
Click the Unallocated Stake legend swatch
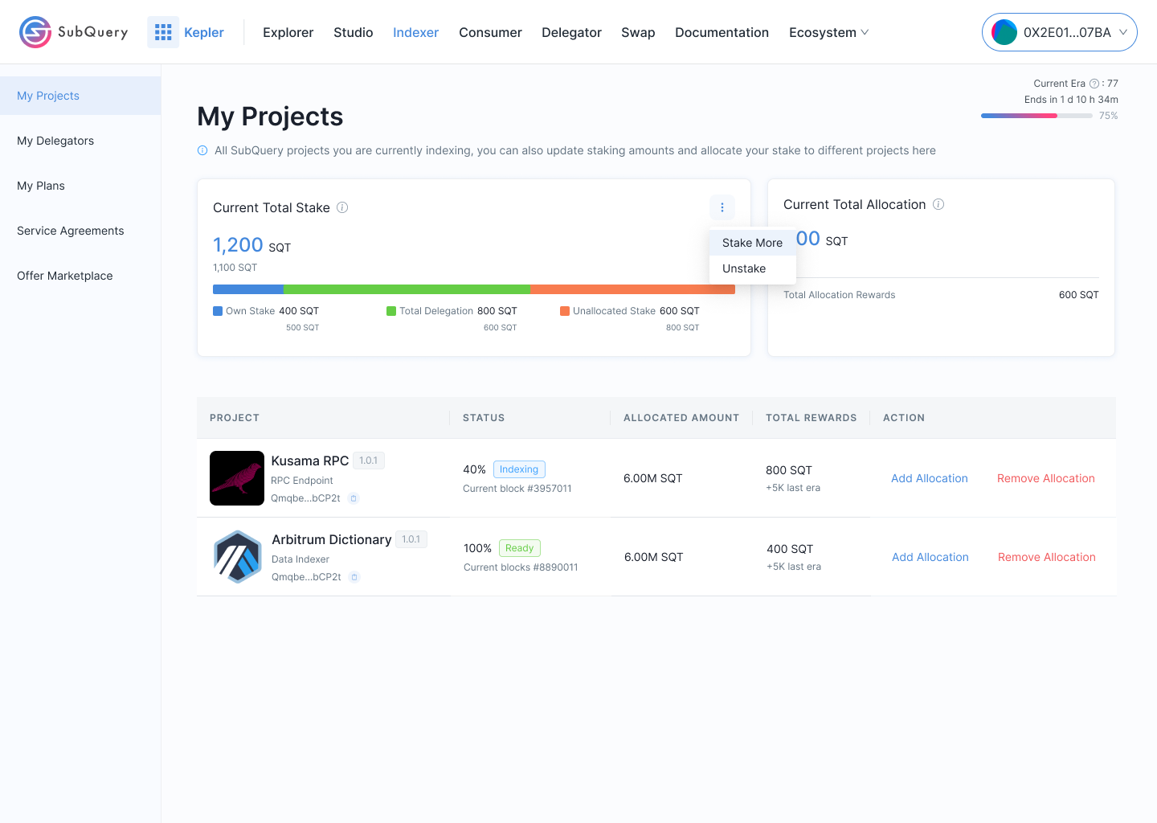[565, 311]
